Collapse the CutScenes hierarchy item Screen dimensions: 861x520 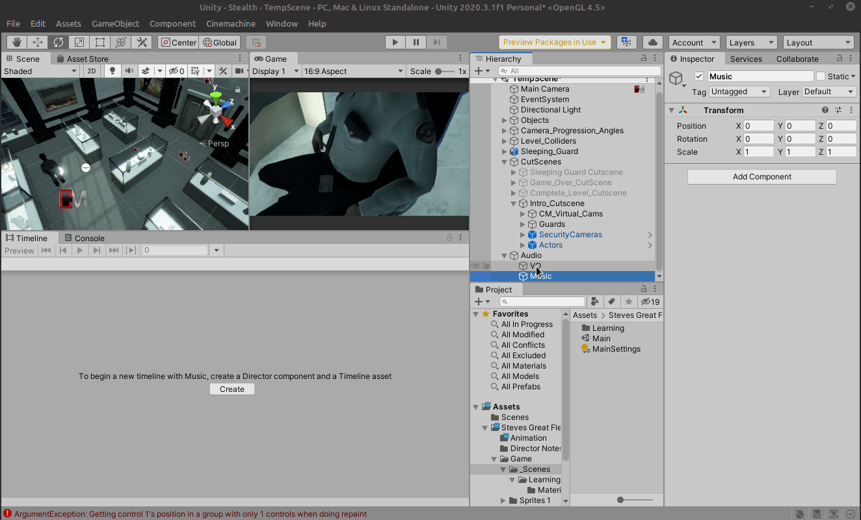(505, 162)
